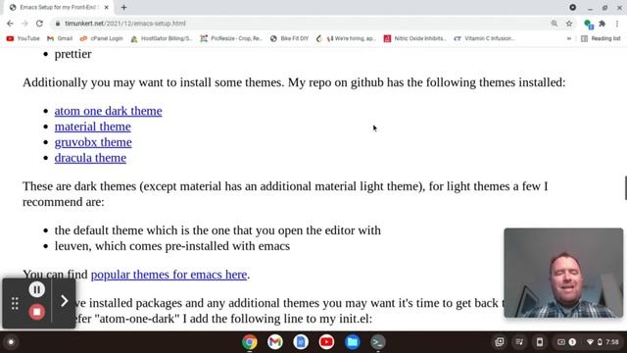Click the profile circle icon in the title bar

[x=572, y=7]
